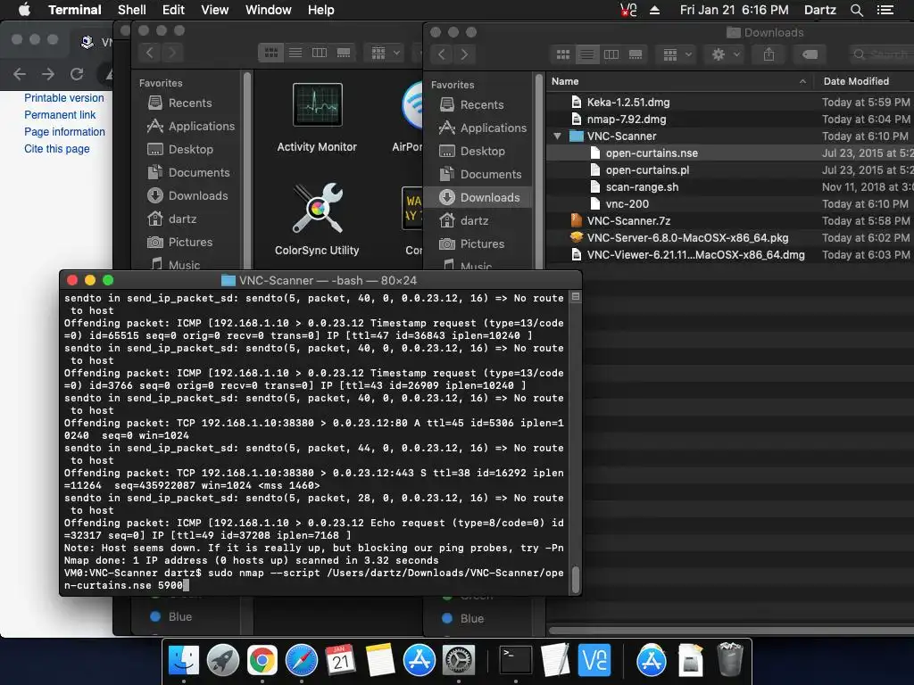Open Terminal icon in Dock
The width and height of the screenshot is (914, 685).
(516, 661)
